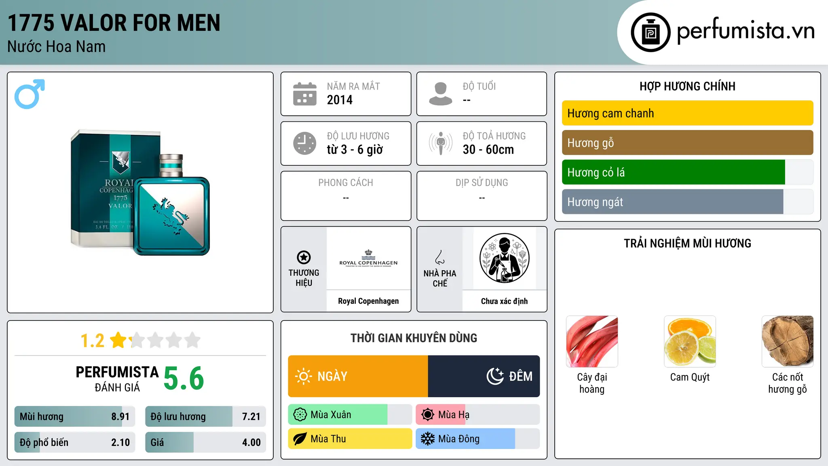Click the Chưa xác định perfumer label
This screenshot has height=466, width=828.
505,301
